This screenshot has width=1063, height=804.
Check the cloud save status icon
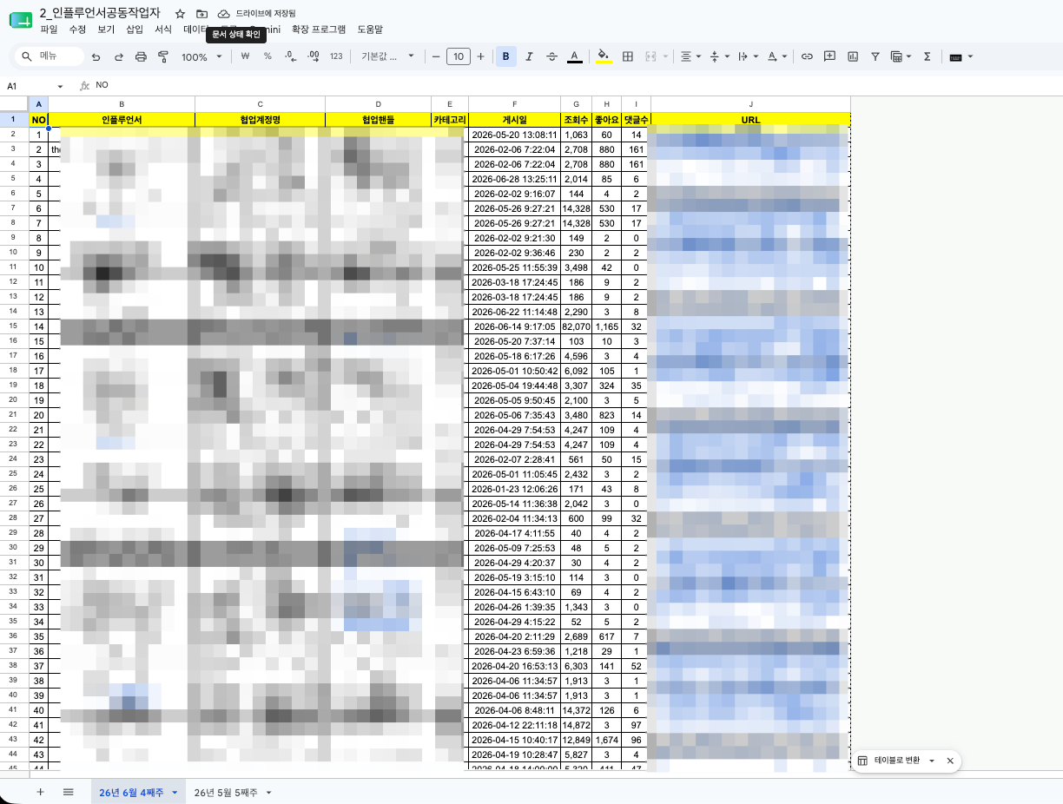point(223,14)
